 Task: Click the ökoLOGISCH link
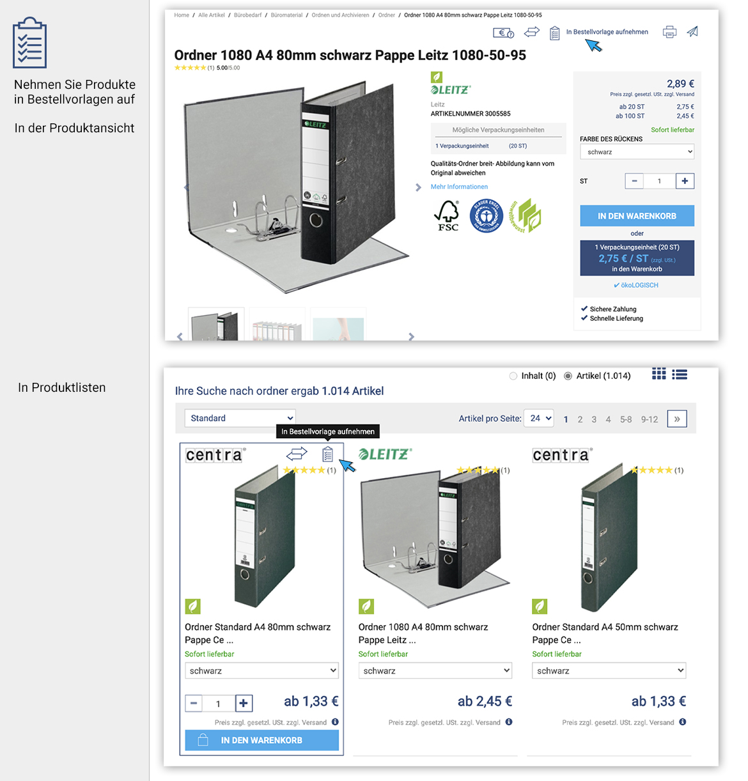click(636, 285)
